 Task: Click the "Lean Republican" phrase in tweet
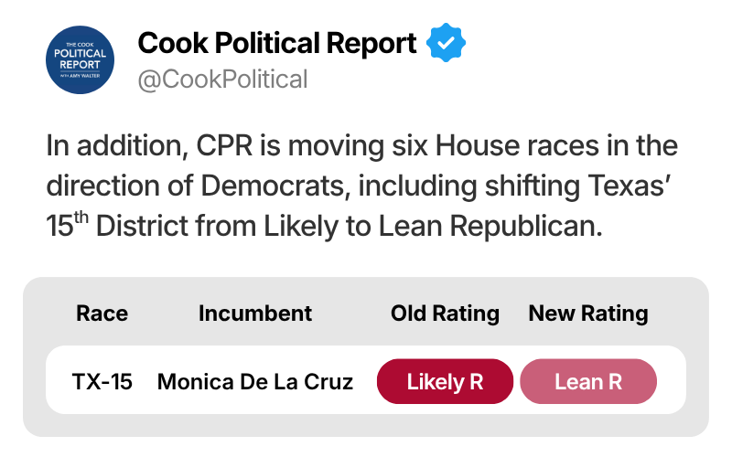(x=490, y=226)
